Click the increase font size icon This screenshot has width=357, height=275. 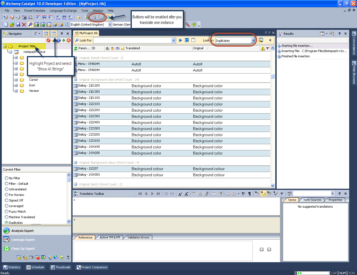(x=186, y=194)
